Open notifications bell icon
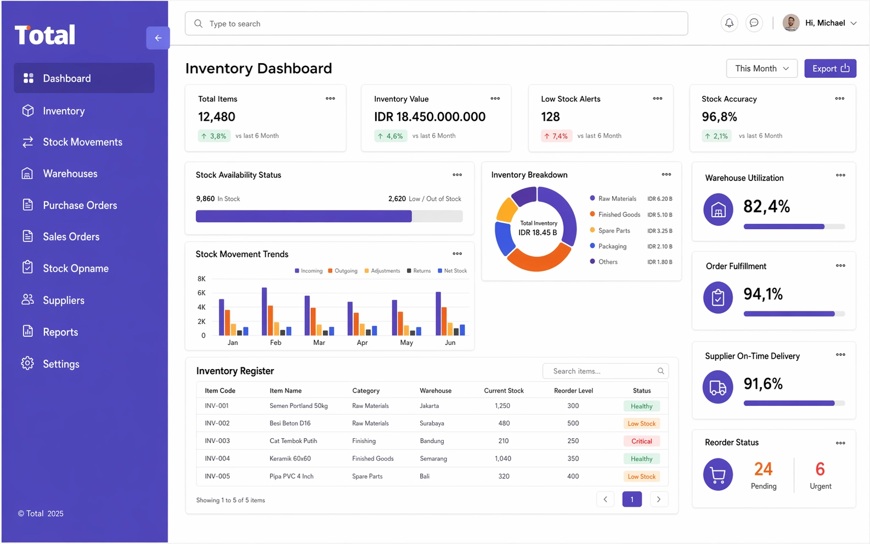870x544 pixels. click(x=729, y=23)
